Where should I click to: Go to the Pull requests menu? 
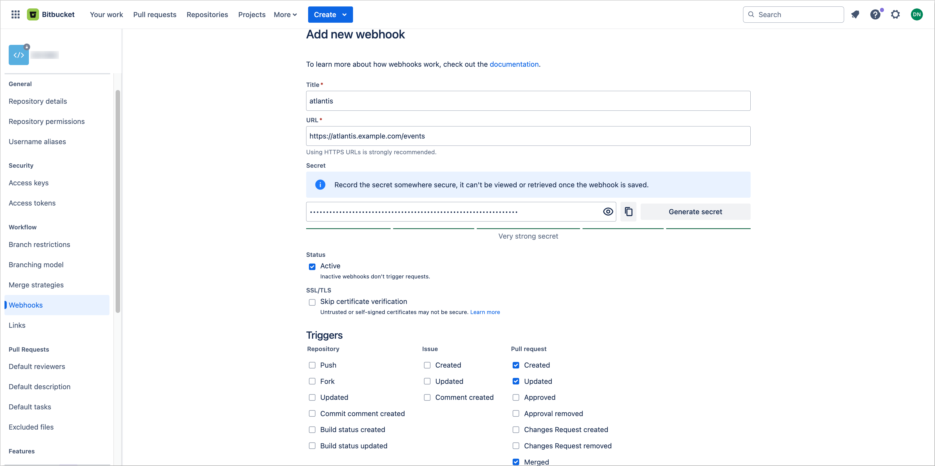(155, 15)
